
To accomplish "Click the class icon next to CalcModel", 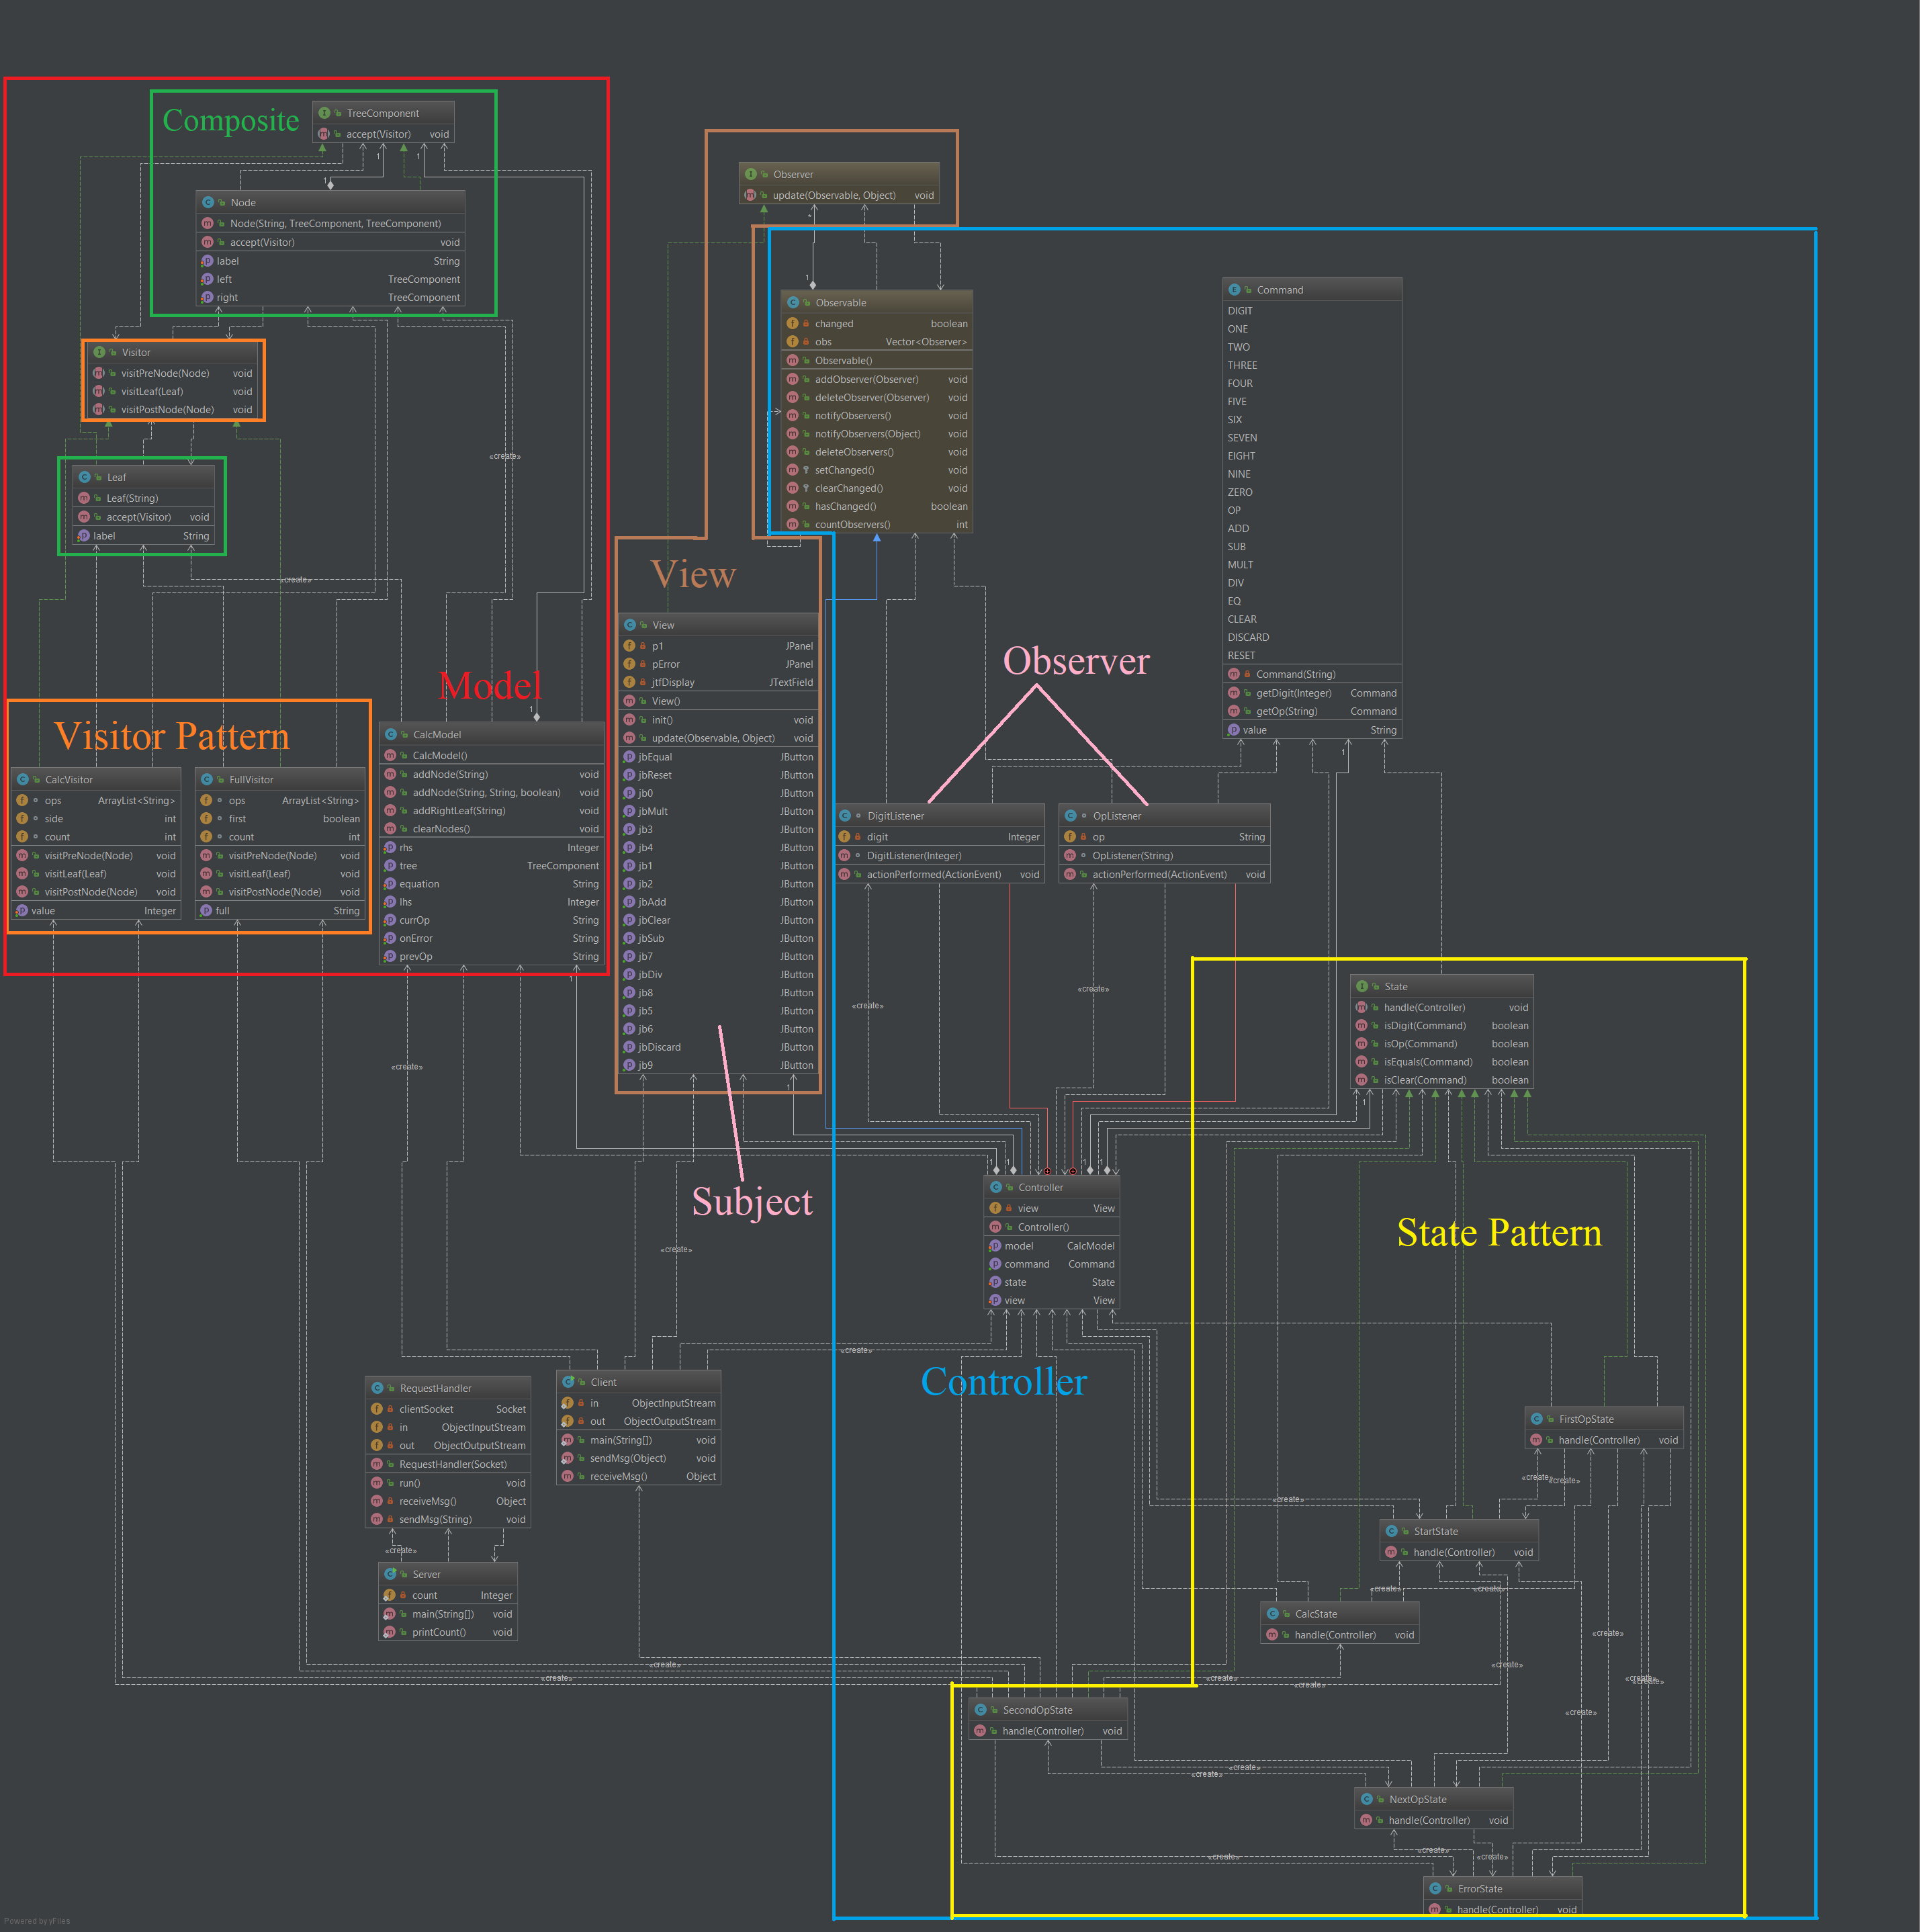I will tap(391, 735).
